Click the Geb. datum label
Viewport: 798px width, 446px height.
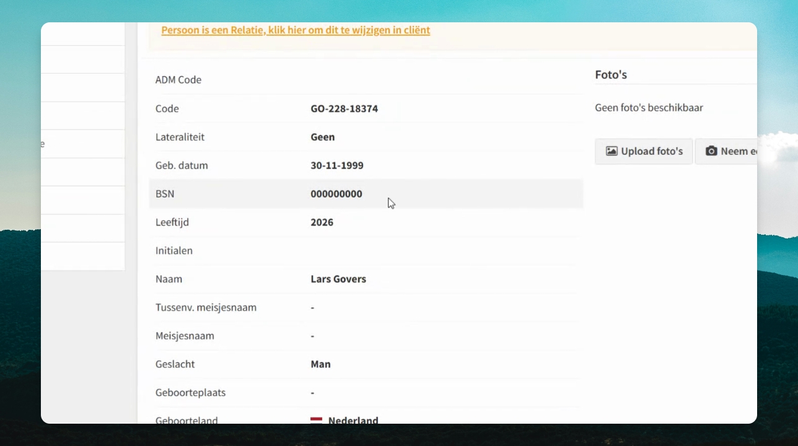coord(182,165)
